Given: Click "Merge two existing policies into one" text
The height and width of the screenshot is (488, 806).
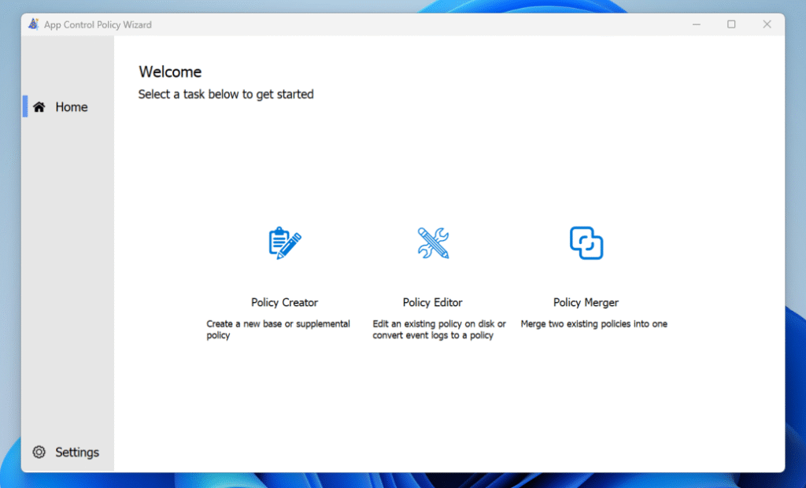Looking at the screenshot, I should click(x=593, y=323).
